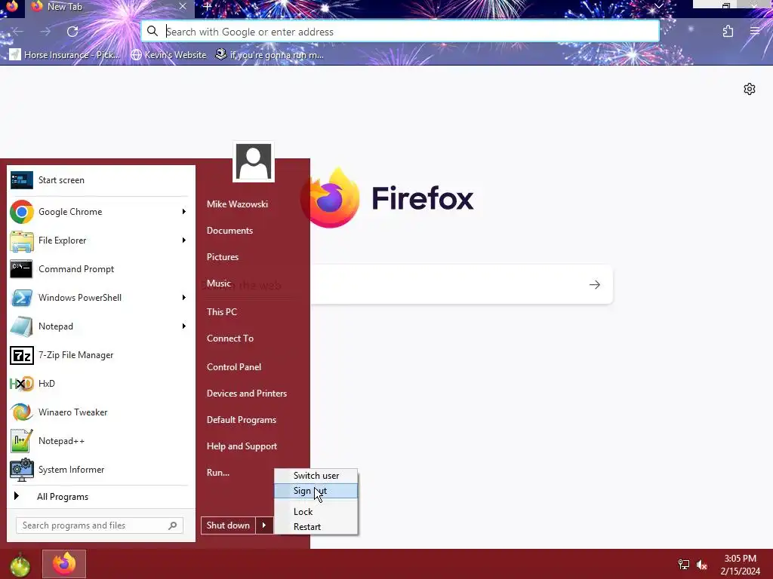Viewport: 773px width, 579px height.
Task: Open System Informer
Action: click(101, 470)
